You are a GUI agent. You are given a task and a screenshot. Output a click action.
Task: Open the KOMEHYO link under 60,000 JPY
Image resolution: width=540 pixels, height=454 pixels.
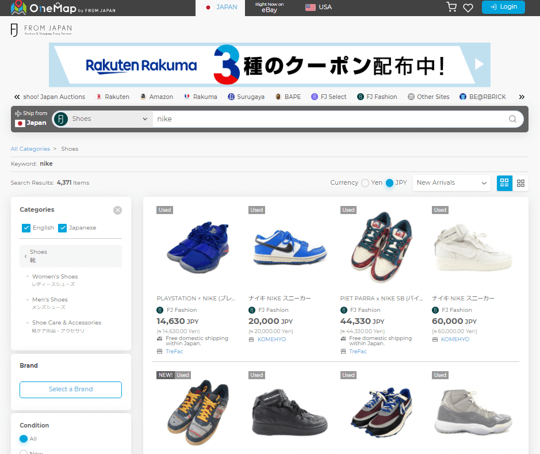455,339
